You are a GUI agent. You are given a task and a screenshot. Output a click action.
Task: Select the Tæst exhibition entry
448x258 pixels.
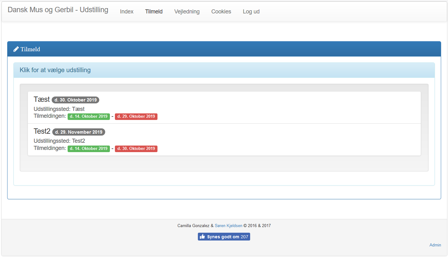point(42,99)
